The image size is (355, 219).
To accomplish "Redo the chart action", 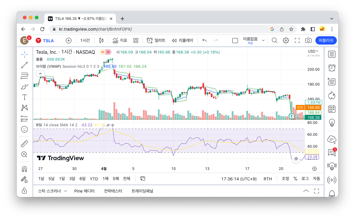I will coord(216,40).
